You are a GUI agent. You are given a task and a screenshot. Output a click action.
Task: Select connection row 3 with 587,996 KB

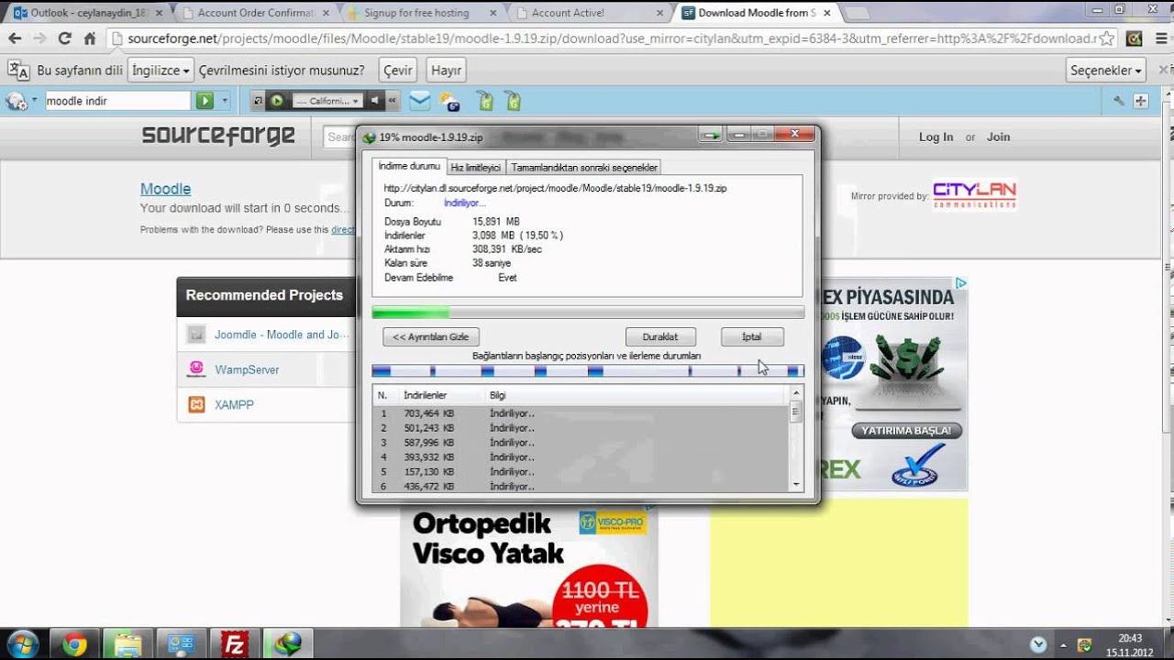(x=581, y=443)
